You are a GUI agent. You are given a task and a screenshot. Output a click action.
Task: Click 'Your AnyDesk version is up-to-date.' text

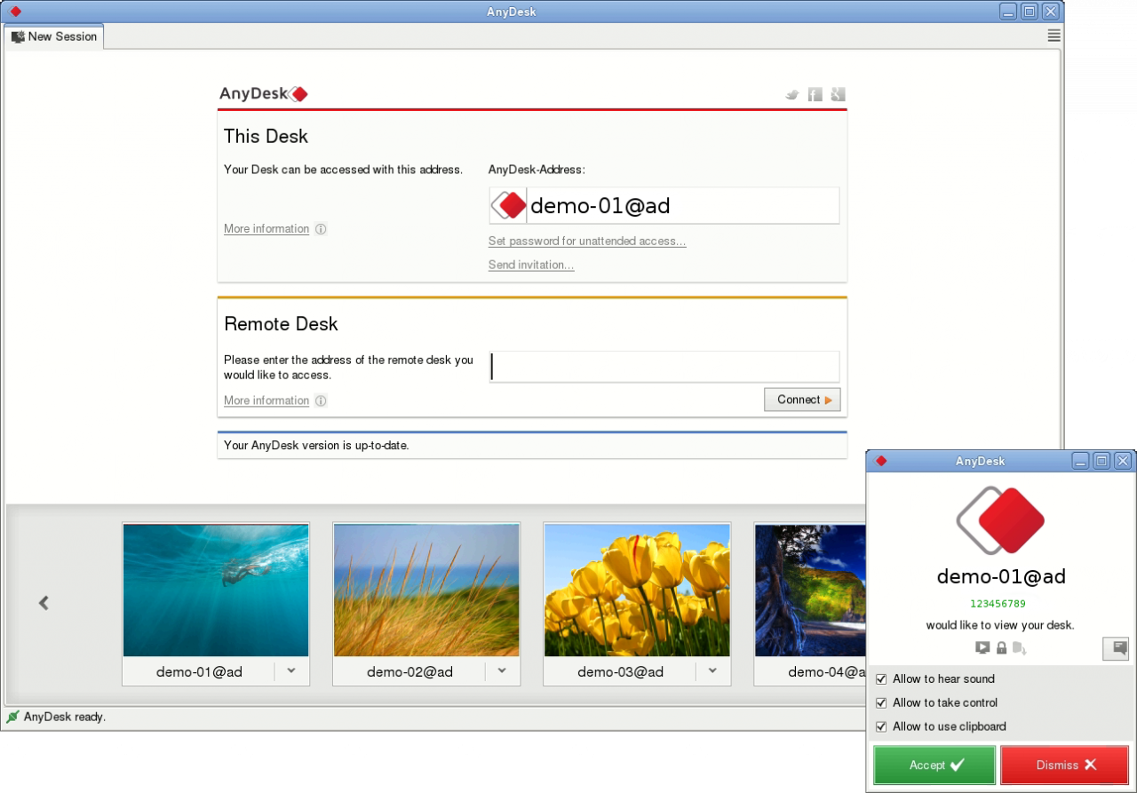tap(316, 446)
